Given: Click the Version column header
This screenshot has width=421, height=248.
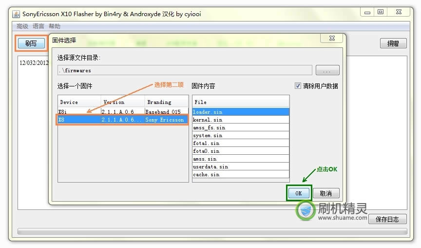Looking at the screenshot, I should coord(123,102).
